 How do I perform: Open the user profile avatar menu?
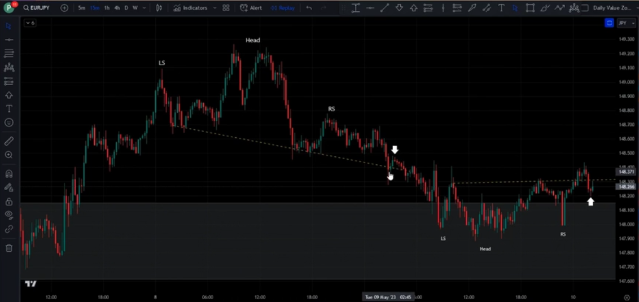tap(9, 7)
